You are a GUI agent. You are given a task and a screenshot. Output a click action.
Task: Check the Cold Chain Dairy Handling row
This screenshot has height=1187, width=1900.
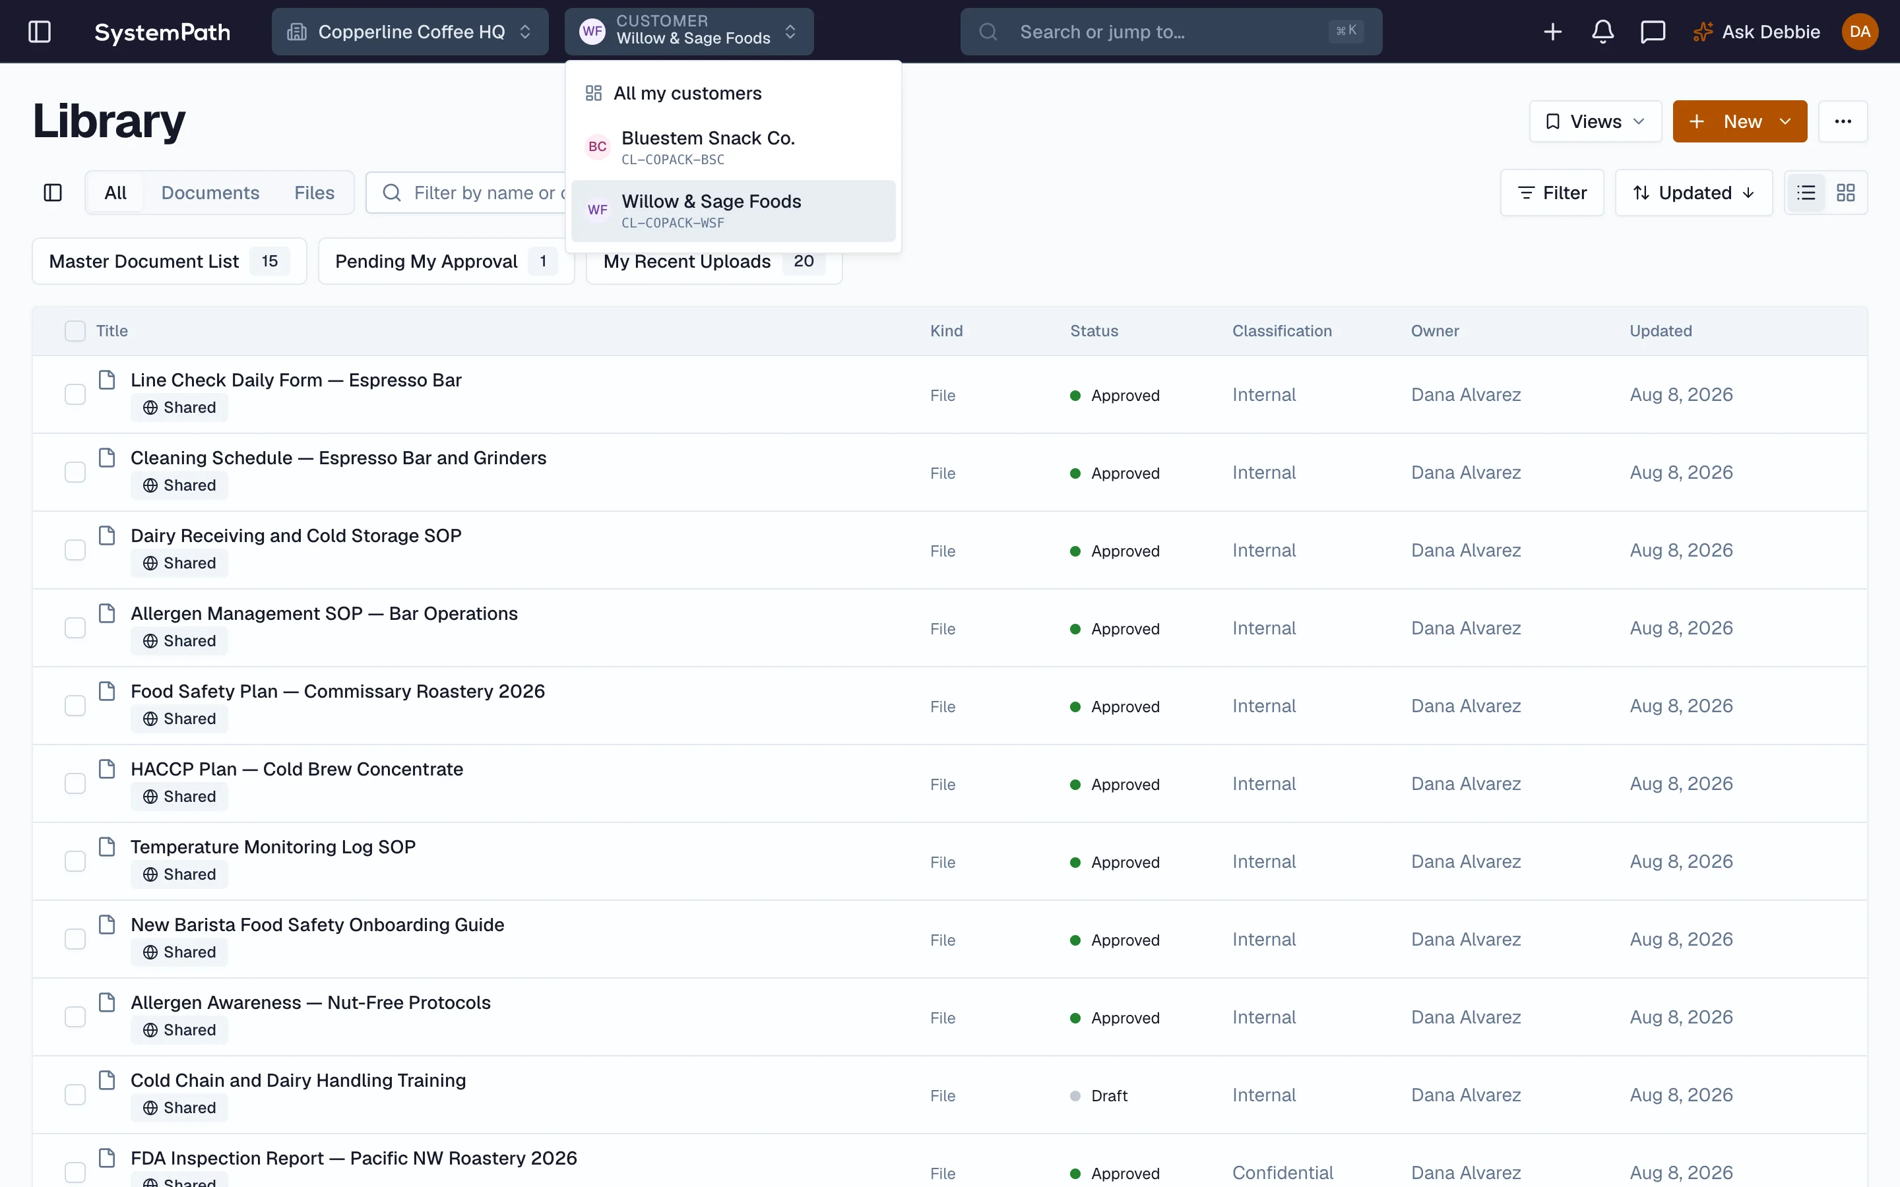click(x=75, y=1095)
